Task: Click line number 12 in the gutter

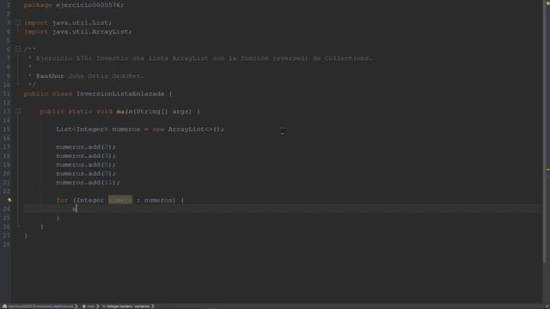Action: coord(7,103)
